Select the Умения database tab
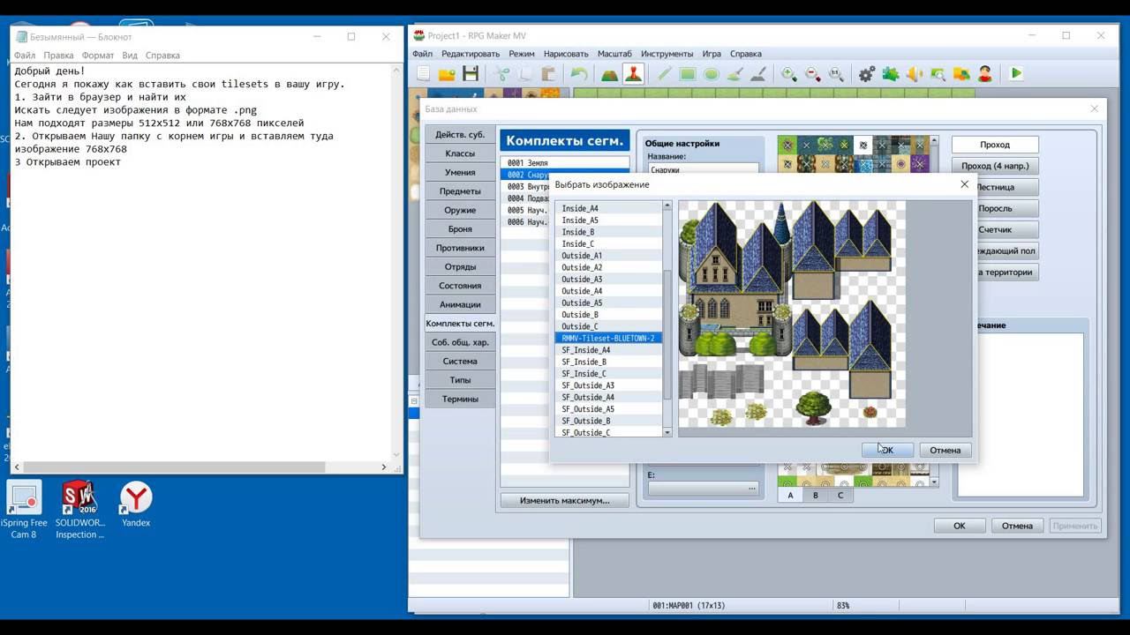The width and height of the screenshot is (1130, 635). click(460, 172)
